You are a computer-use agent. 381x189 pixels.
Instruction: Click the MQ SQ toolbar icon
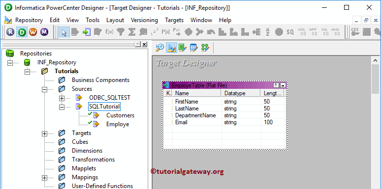pyautogui.click(x=324, y=32)
